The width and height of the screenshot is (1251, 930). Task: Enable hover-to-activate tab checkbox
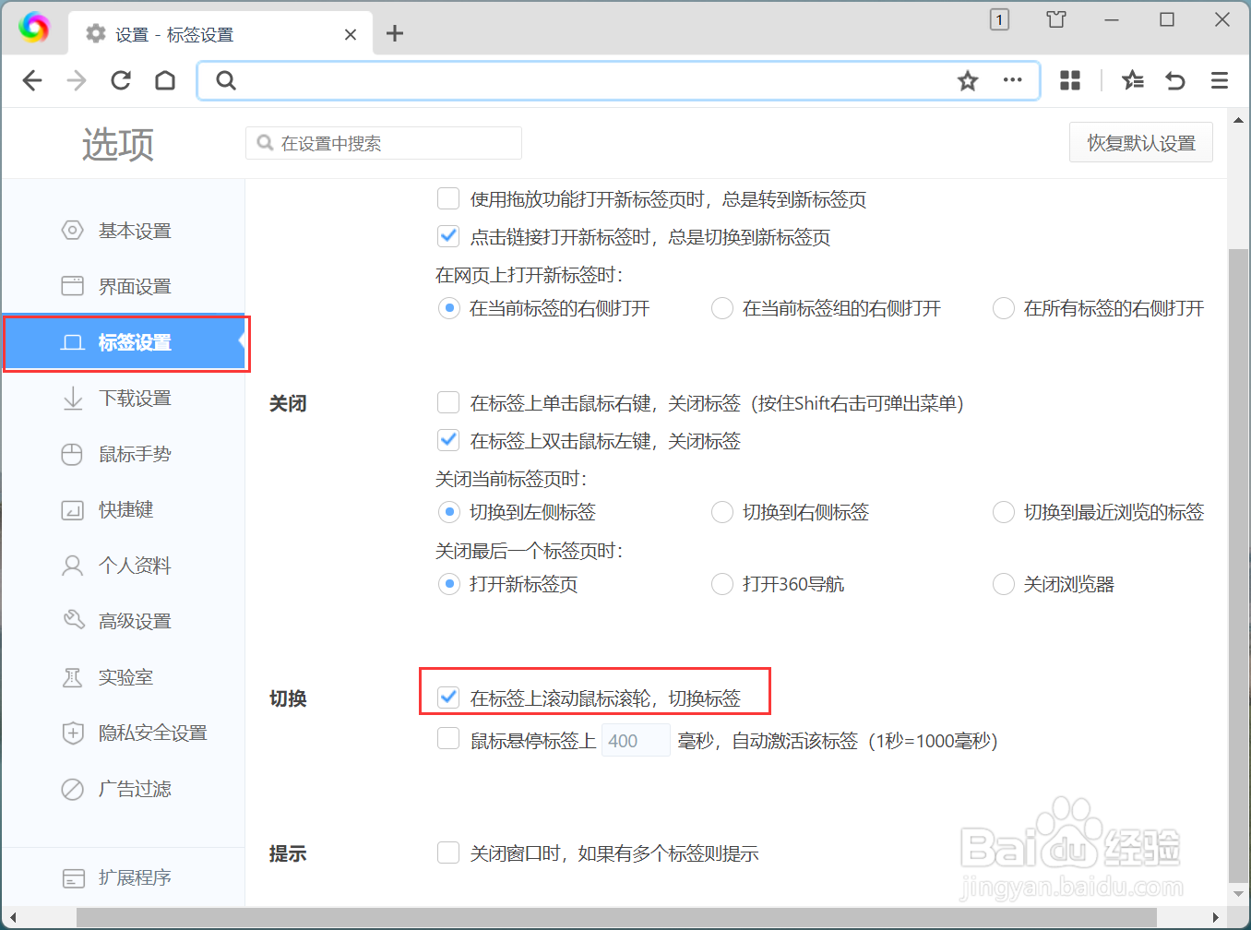pos(448,739)
